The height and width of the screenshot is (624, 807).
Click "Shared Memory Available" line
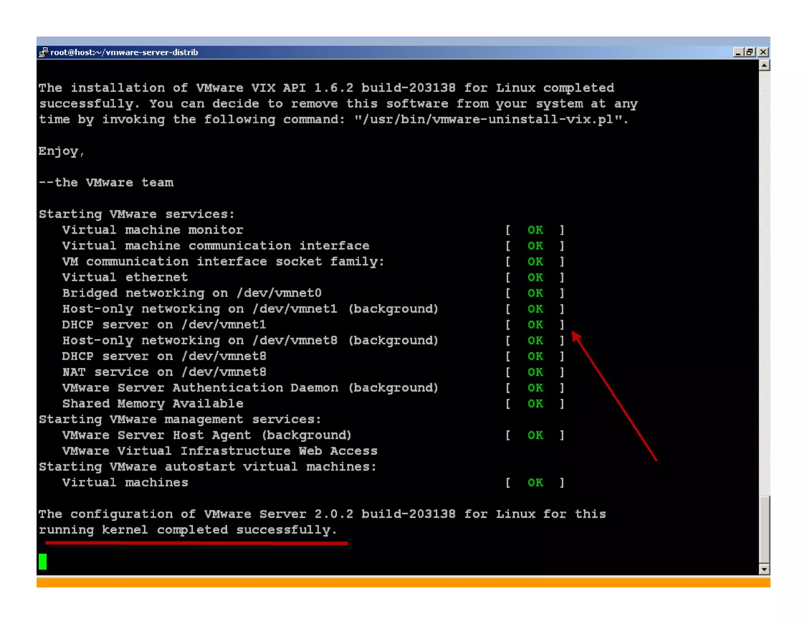point(152,404)
